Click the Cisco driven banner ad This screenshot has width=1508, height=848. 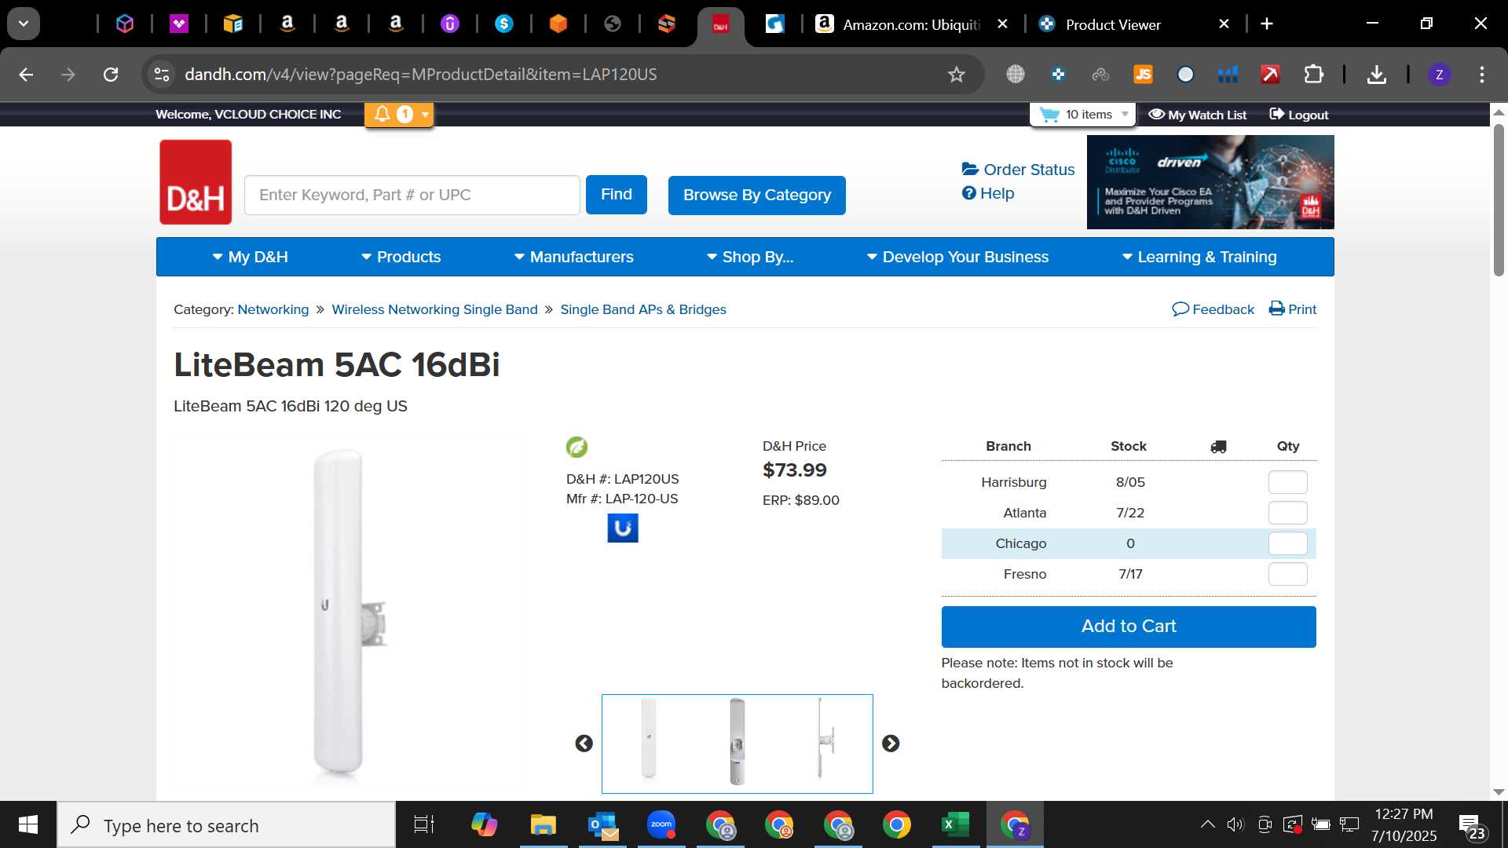tap(1210, 182)
